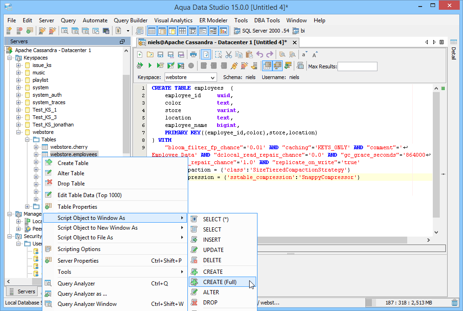Click the SQL Server 2000 .54 shortcut
Viewport: 463px width, 311px height.
(261, 31)
